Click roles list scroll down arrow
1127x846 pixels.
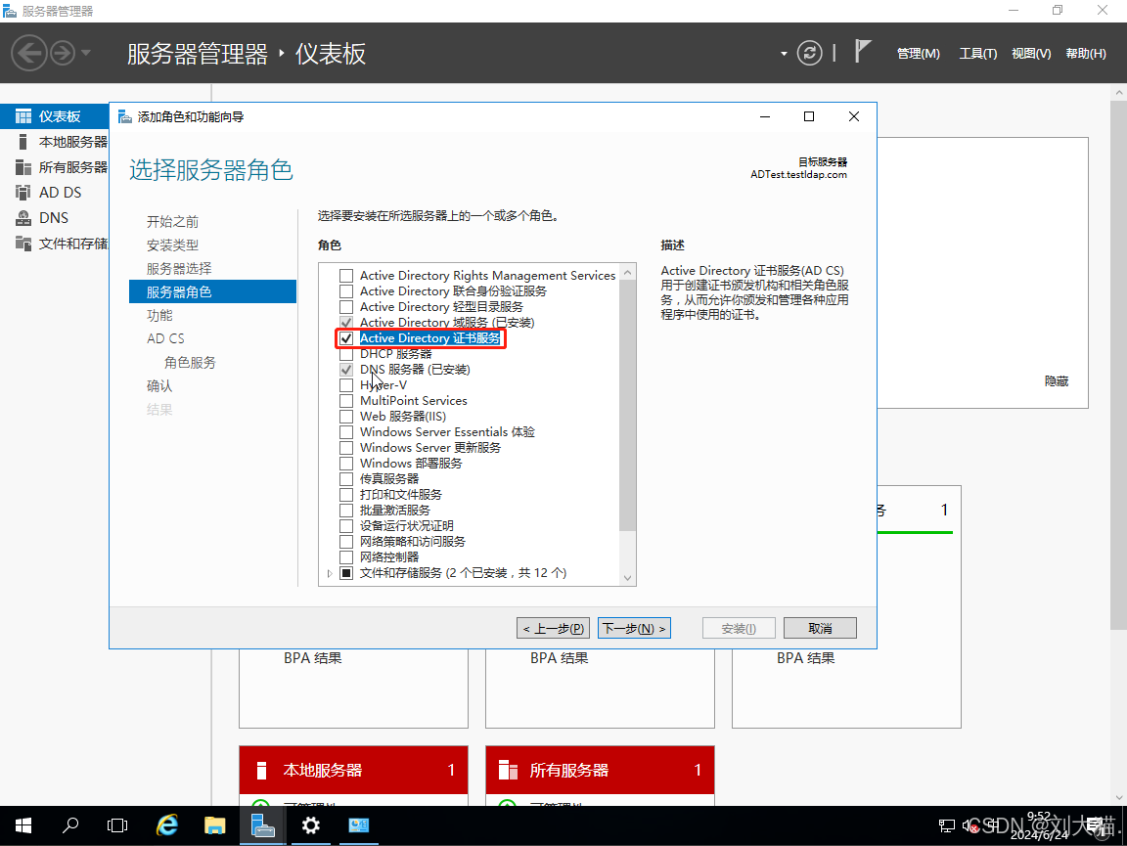pos(627,578)
